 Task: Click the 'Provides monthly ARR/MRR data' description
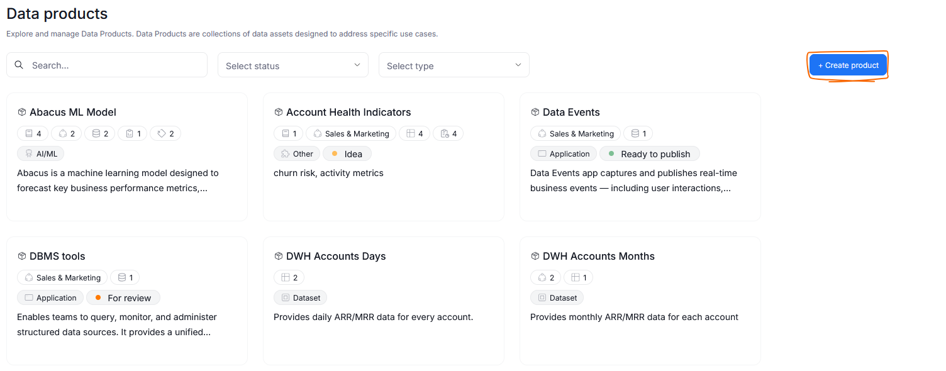[x=634, y=317]
